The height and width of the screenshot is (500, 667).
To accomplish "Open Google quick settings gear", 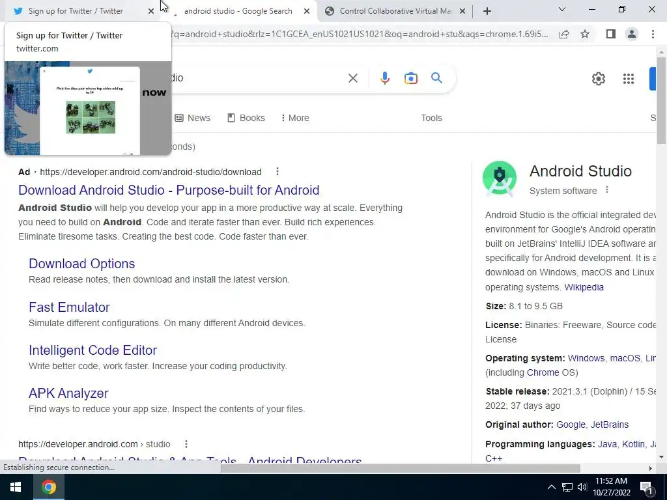I will click(599, 79).
